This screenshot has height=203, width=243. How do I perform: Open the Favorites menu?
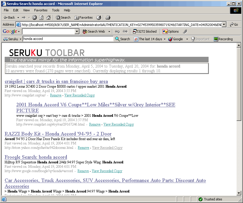click(x=41, y=10)
